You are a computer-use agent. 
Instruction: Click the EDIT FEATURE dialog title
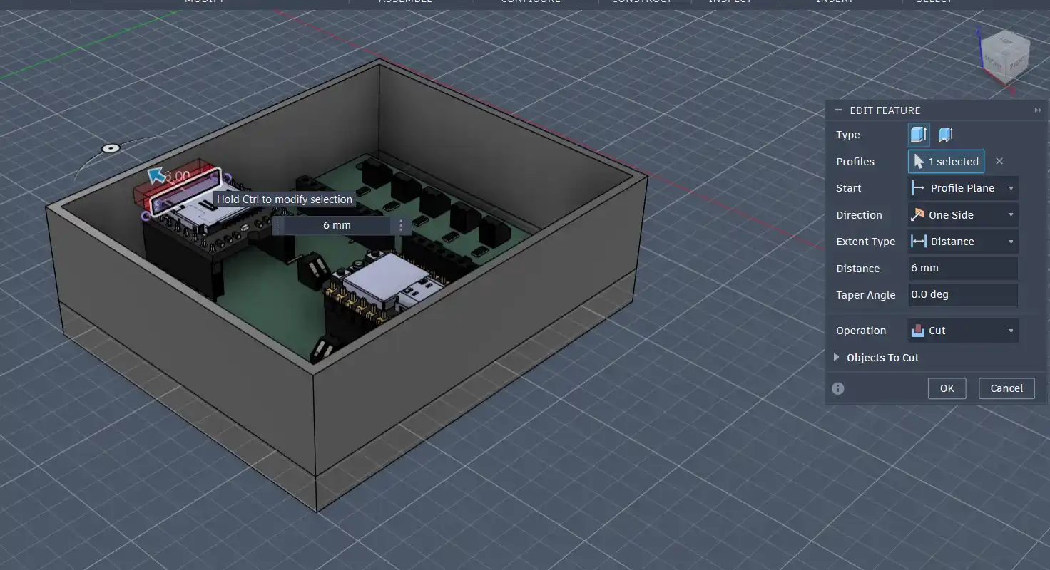tap(885, 110)
